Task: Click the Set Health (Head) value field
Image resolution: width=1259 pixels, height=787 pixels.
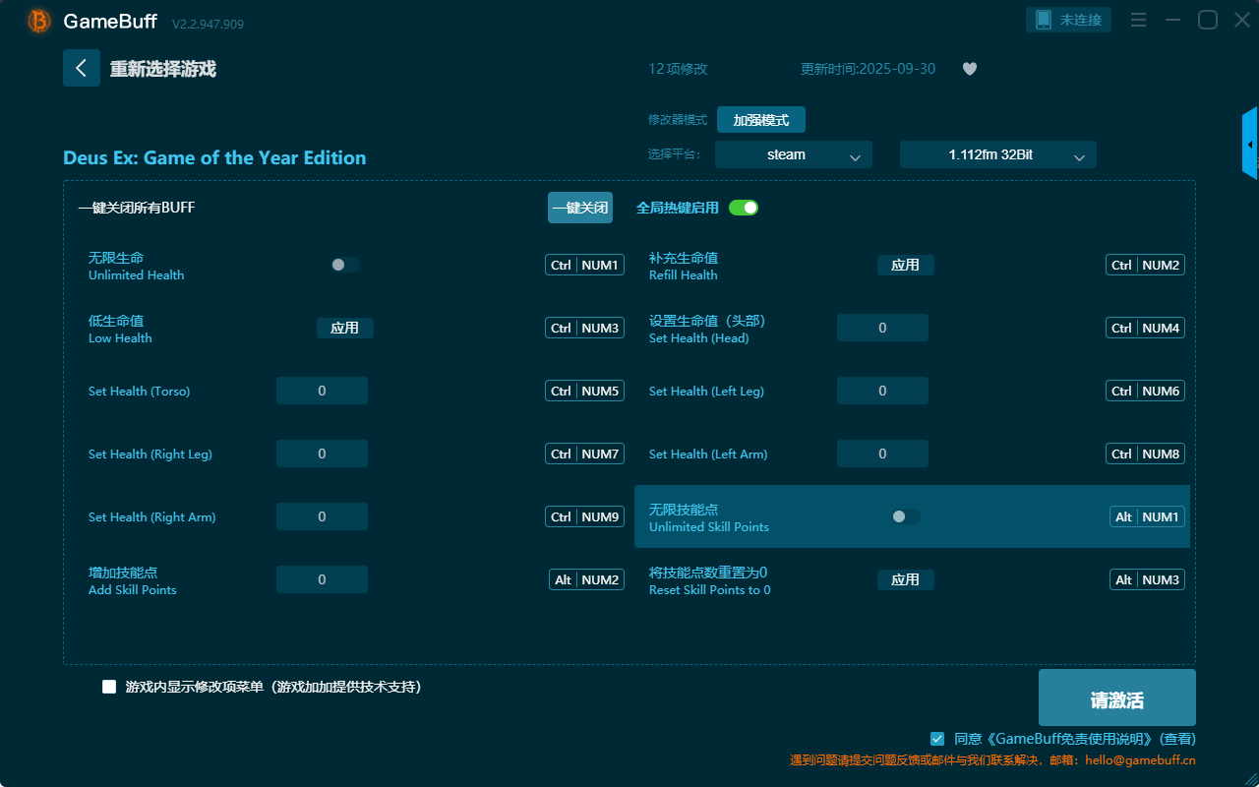Action: [882, 328]
